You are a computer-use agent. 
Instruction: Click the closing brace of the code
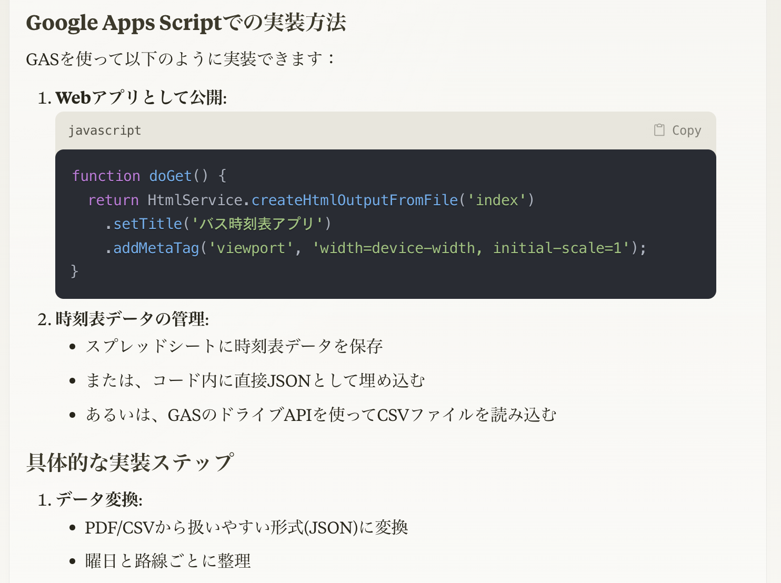click(75, 272)
